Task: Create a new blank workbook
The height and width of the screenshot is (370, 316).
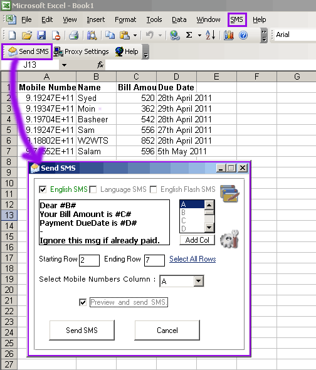Action: coord(13,35)
